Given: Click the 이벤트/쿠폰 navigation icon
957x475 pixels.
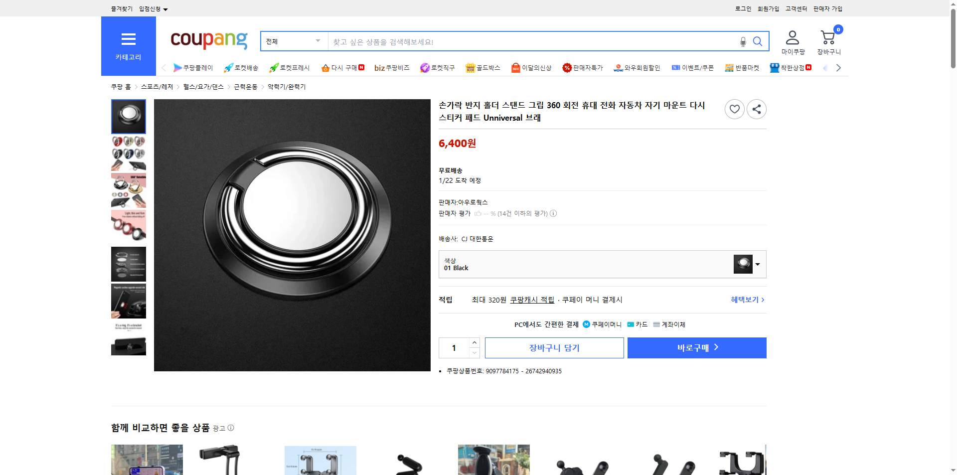Looking at the screenshot, I should pyautogui.click(x=676, y=67).
